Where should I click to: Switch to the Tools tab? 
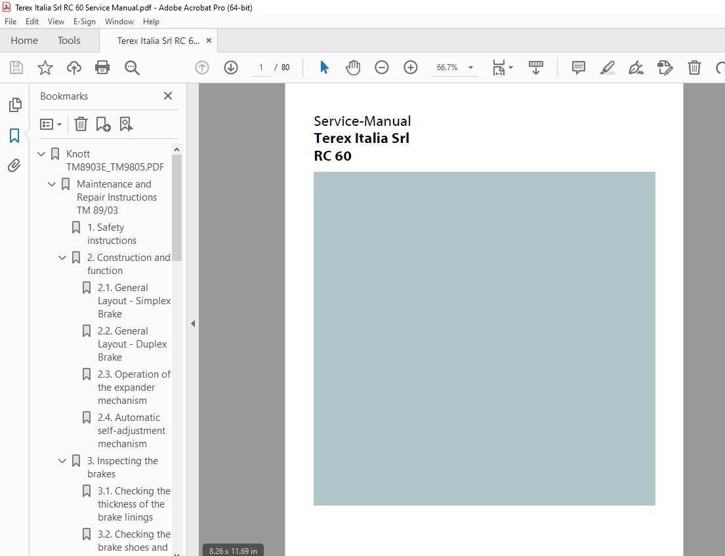[x=69, y=41]
